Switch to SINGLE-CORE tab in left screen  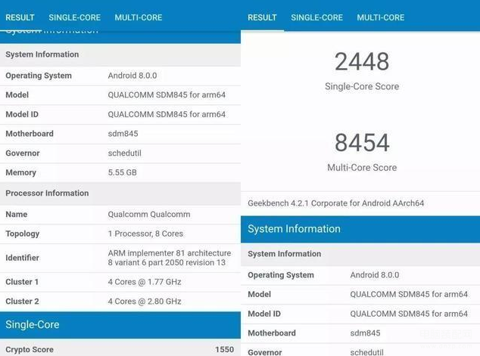pyautogui.click(x=75, y=17)
